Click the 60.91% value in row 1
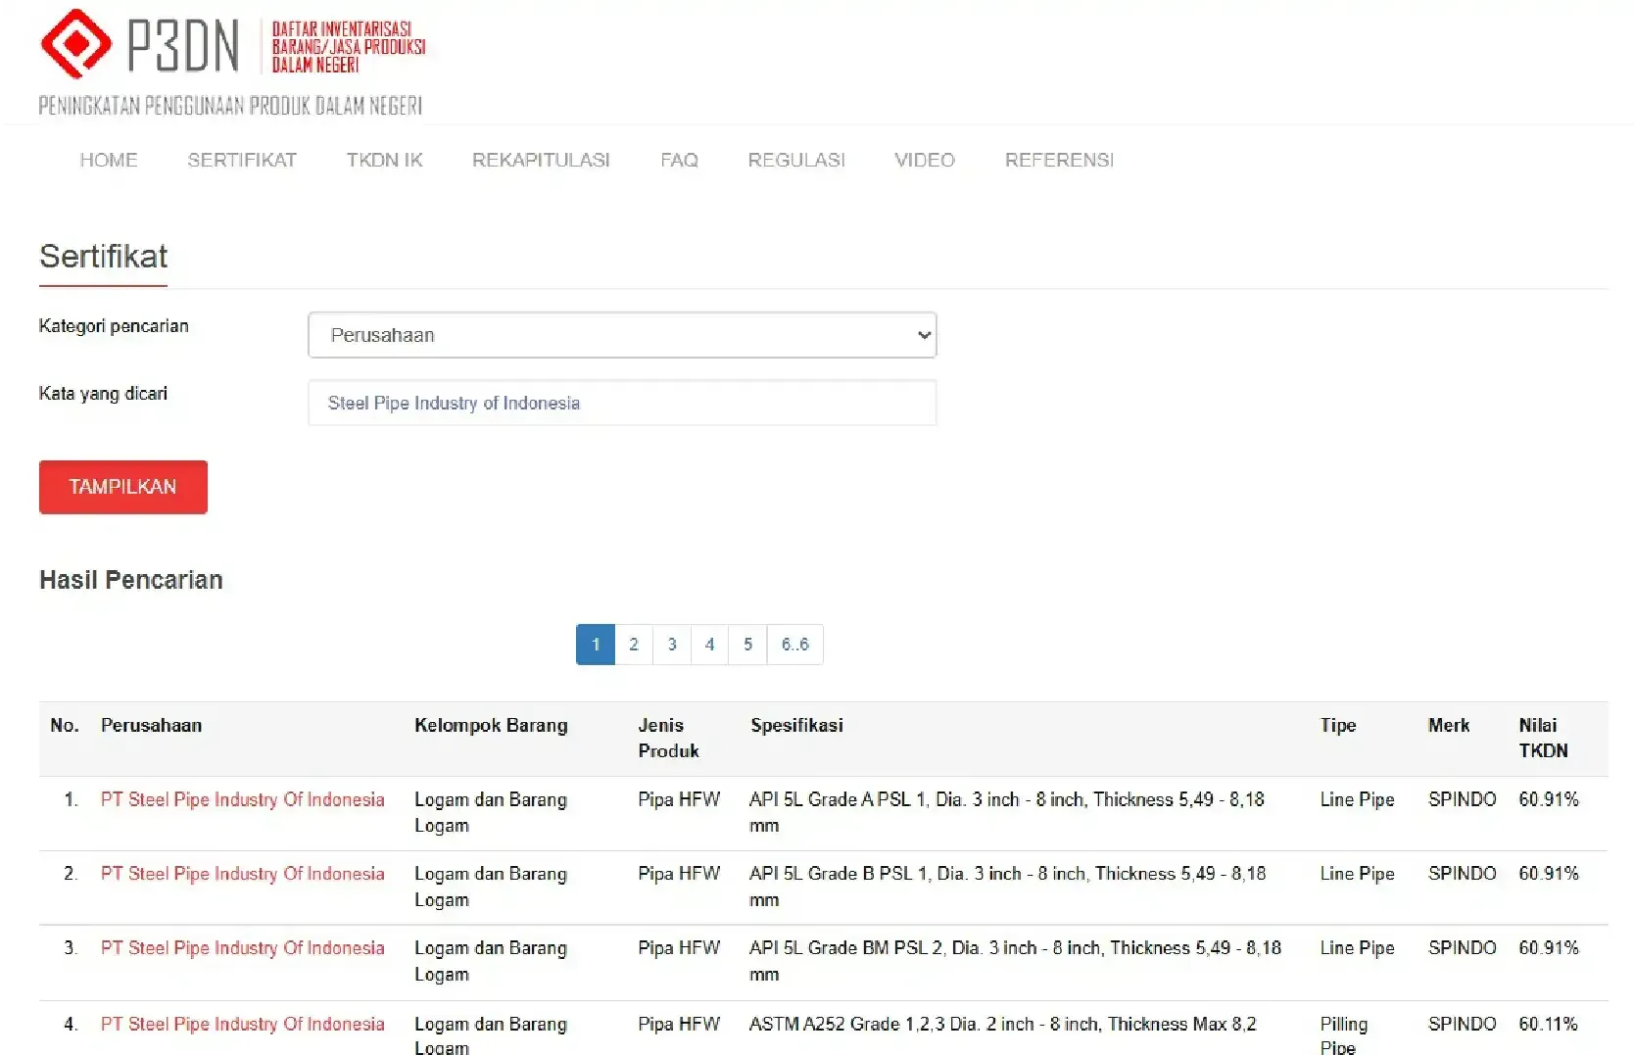Screen dimensions: 1634x1056 pyautogui.click(x=1549, y=799)
